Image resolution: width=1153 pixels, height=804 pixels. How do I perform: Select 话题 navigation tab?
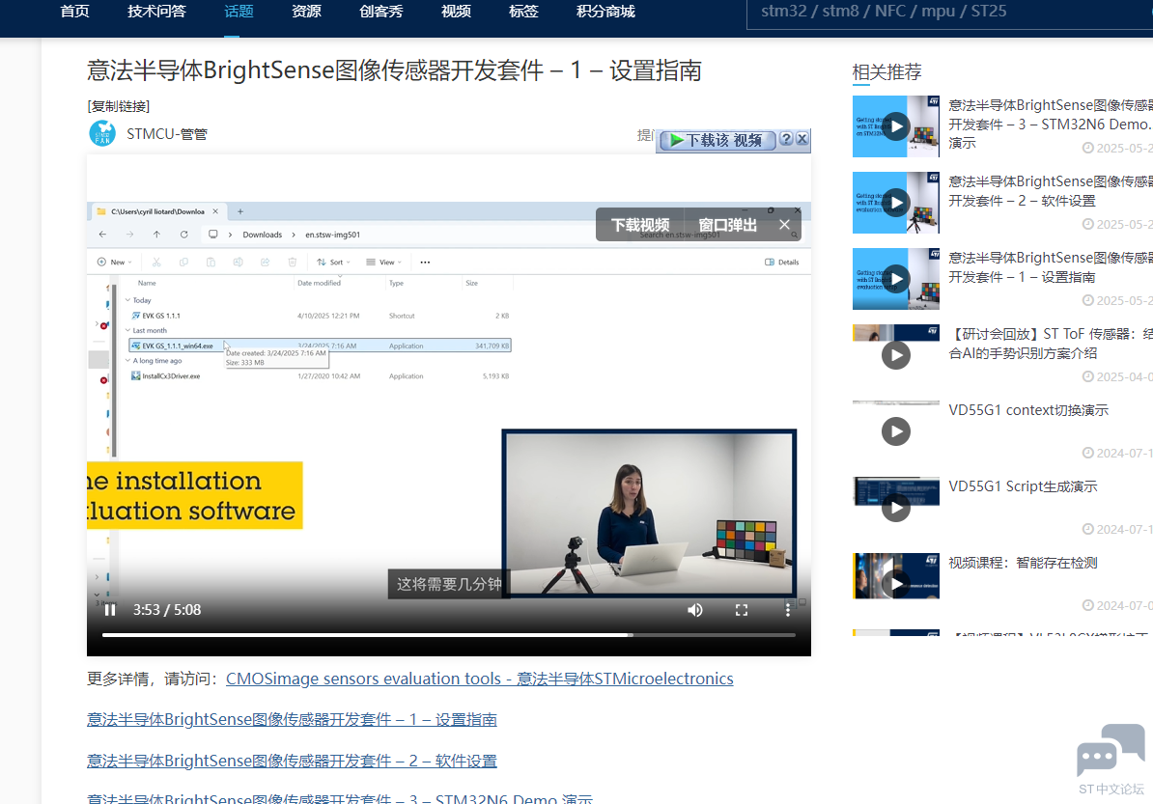coord(239,12)
